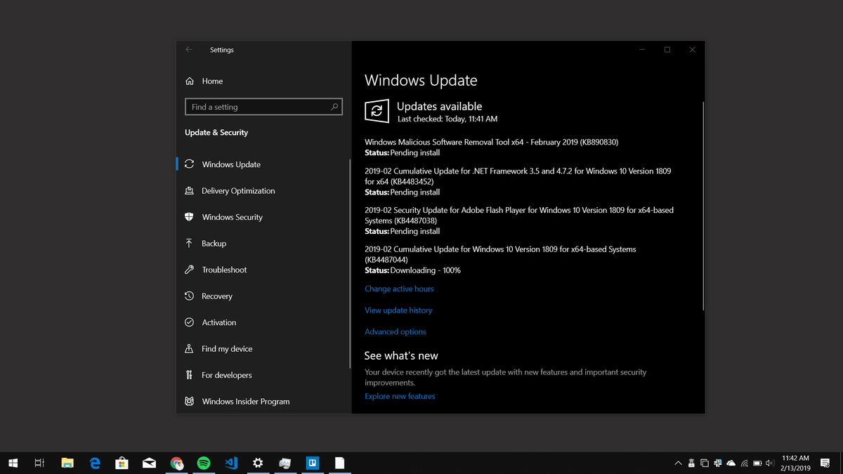This screenshot has height=474, width=843.
Task: Switch to Chrome on the taskbar
Action: 176,463
